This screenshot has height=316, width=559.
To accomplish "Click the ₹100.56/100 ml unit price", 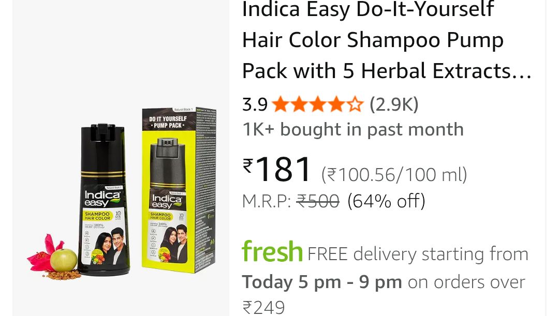I will pyautogui.click(x=394, y=175).
